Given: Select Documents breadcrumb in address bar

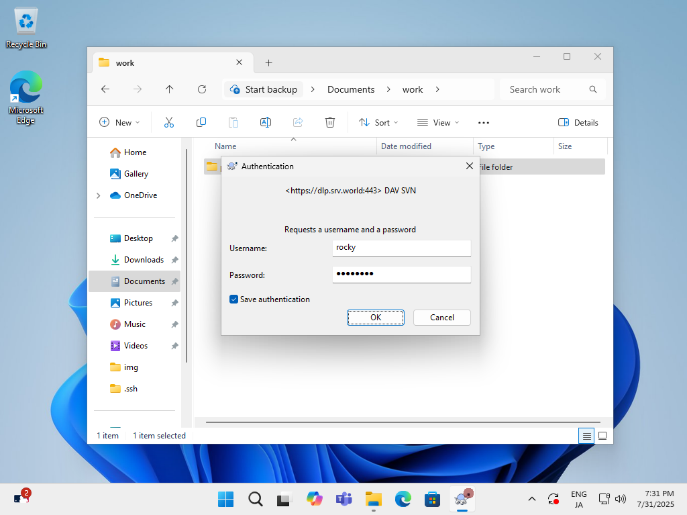Looking at the screenshot, I should click(351, 89).
